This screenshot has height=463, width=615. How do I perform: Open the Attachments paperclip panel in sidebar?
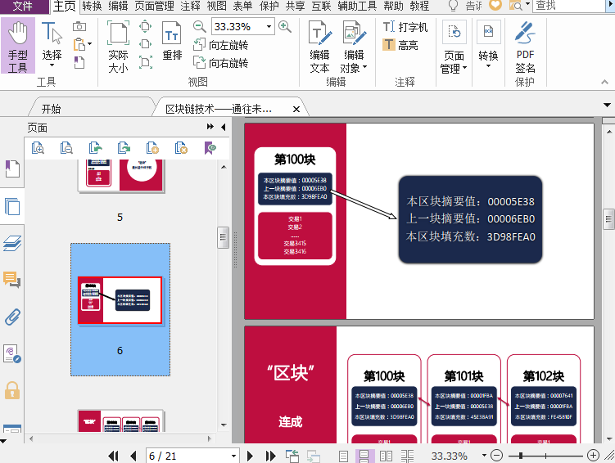coord(12,317)
